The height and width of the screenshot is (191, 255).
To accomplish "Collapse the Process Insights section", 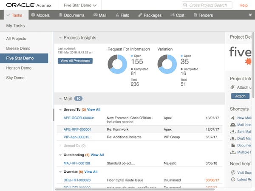I will click(60, 38).
